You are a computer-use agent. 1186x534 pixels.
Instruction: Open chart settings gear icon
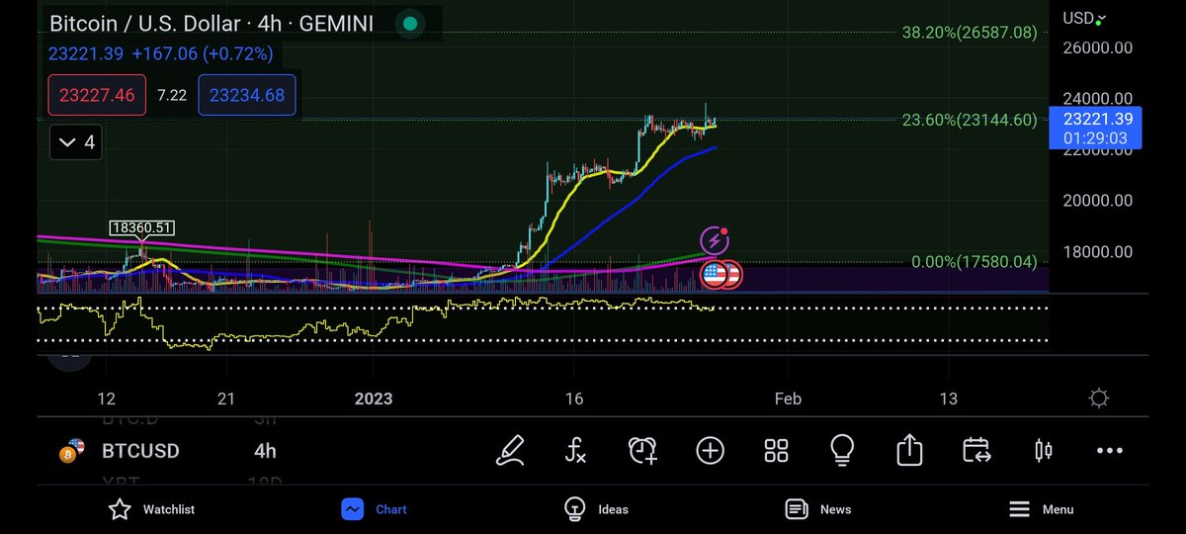click(1098, 399)
